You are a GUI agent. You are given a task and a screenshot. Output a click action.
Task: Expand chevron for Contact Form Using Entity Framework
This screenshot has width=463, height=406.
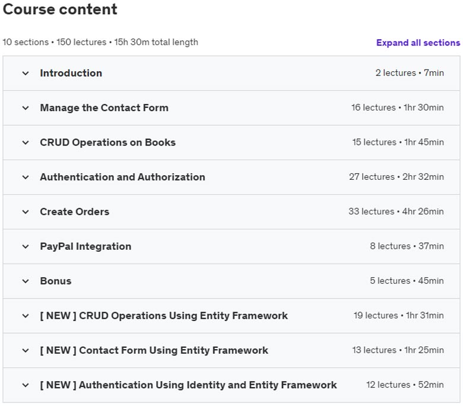click(x=26, y=350)
